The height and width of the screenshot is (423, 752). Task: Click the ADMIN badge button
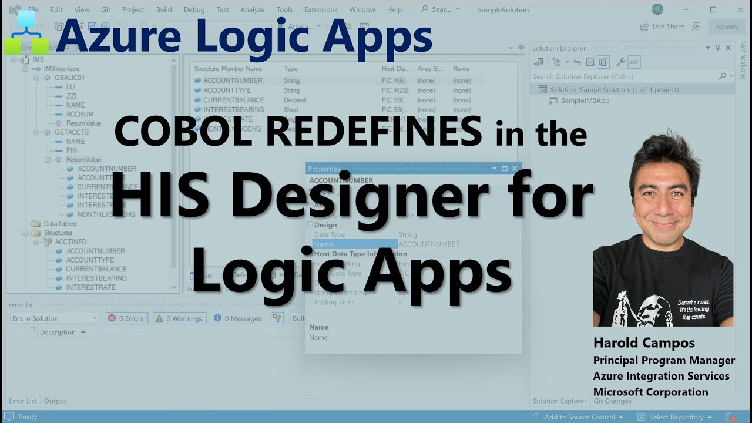(727, 26)
